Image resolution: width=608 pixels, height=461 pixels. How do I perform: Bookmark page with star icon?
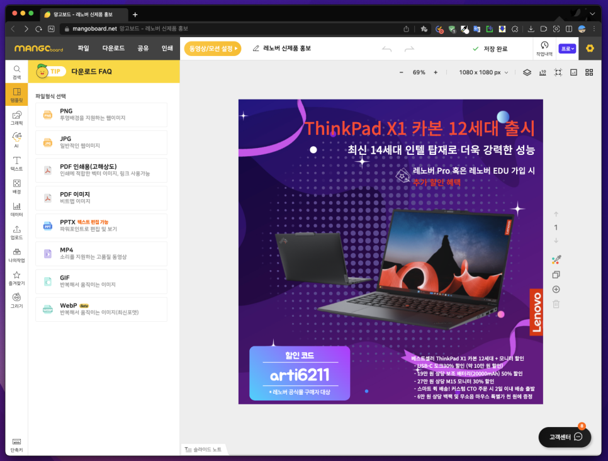[x=424, y=29]
